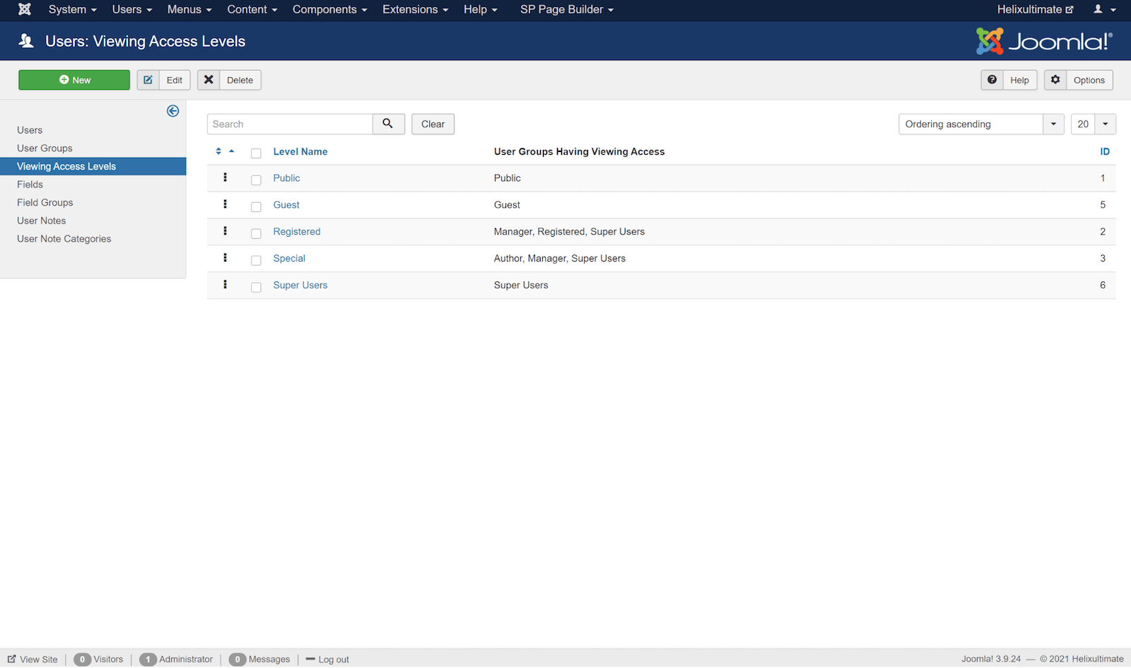
Task: Click the search magnifier icon button
Action: tap(388, 124)
